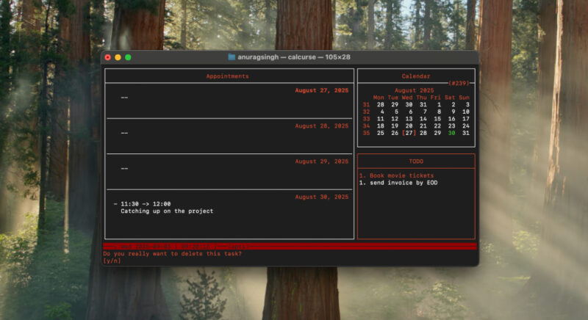Select day 21 in the calendar
Image resolution: width=588 pixels, height=320 pixels.
[423, 126]
